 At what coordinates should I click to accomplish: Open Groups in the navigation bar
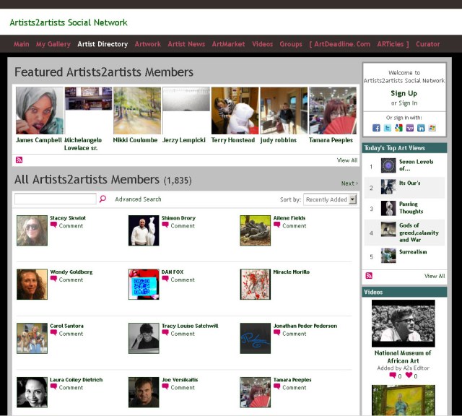tap(291, 44)
